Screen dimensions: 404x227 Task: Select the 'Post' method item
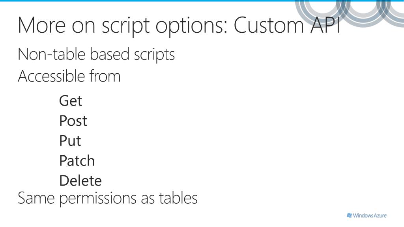pos(73,121)
